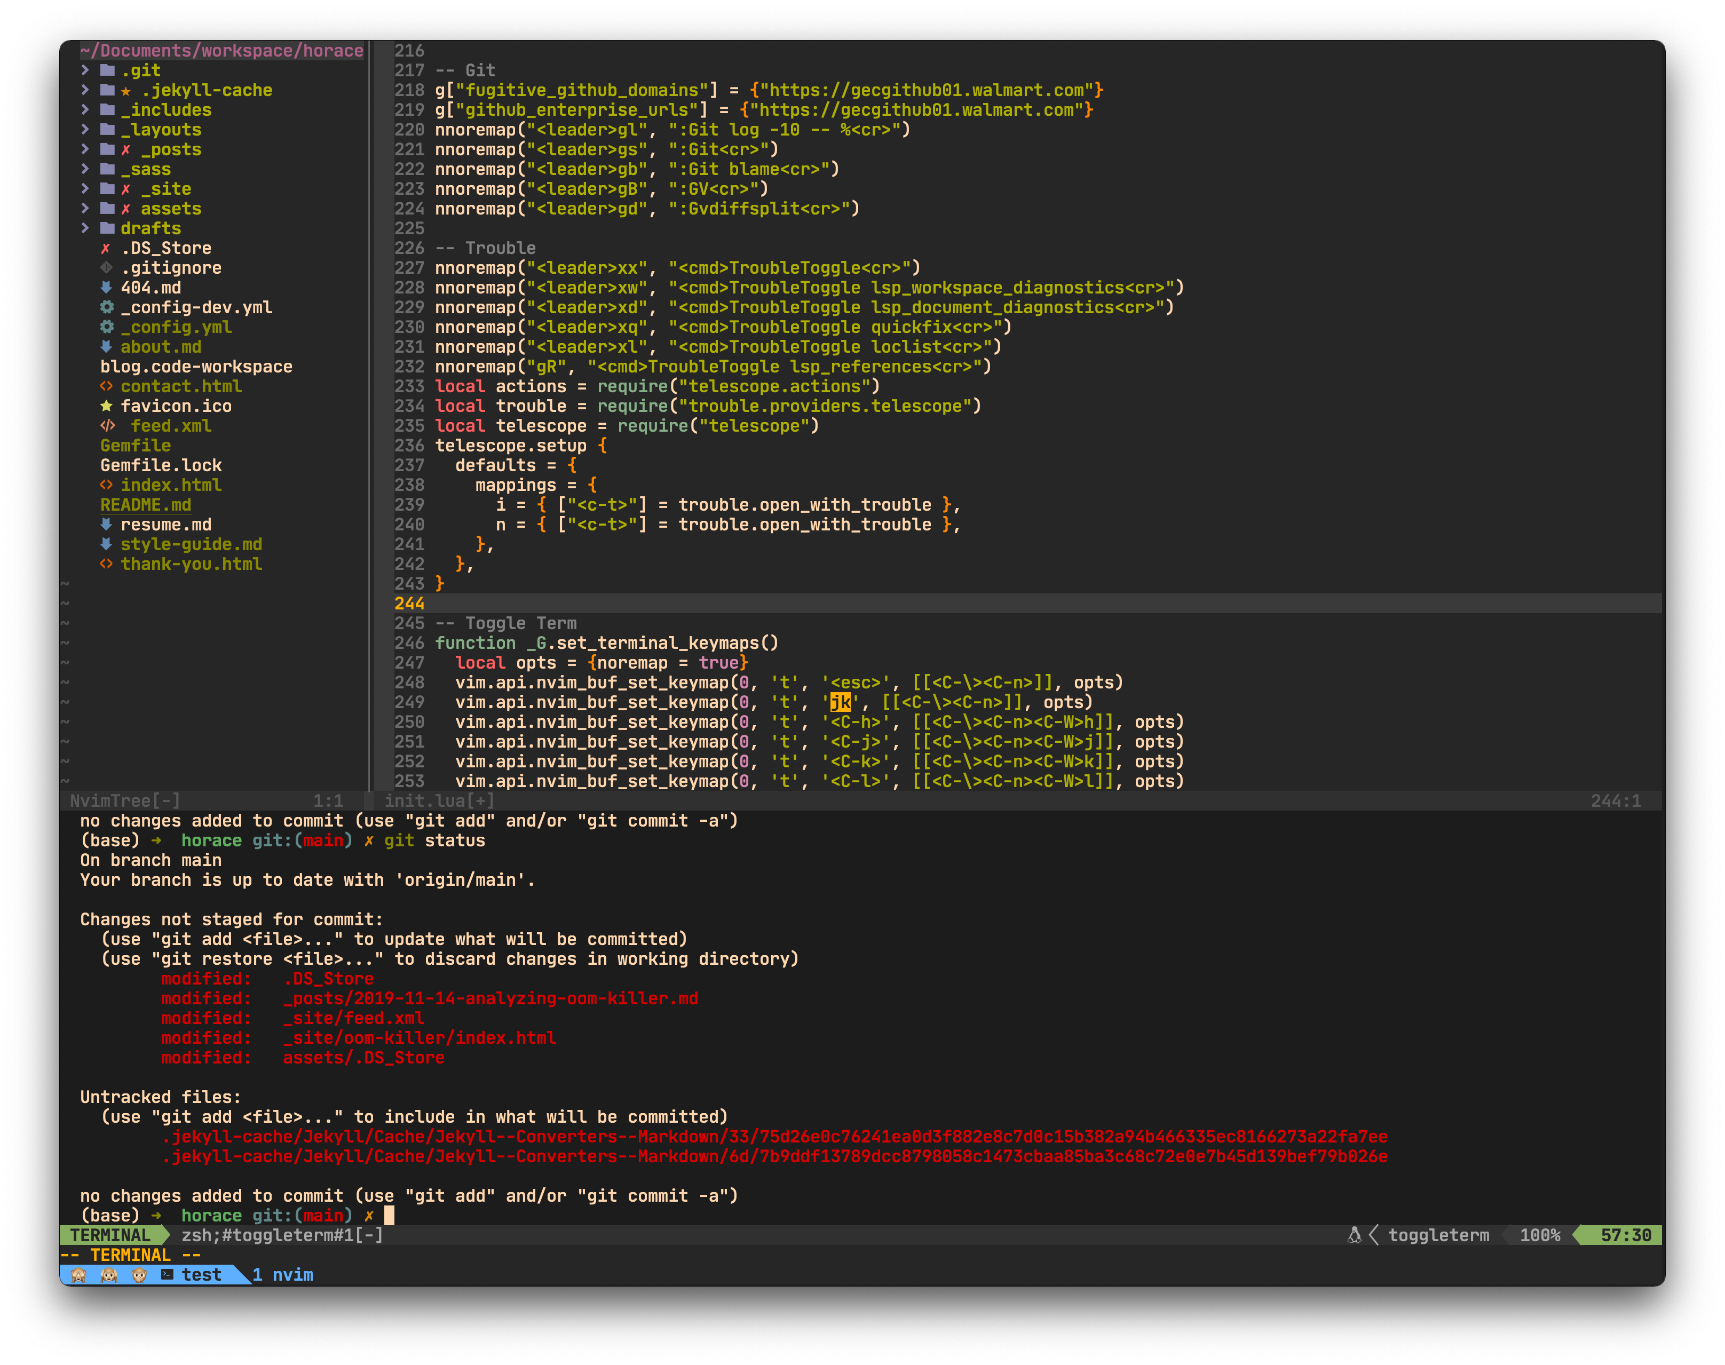This screenshot has height=1365, width=1725.
Task: Click the markdown icon beside about.md
Action: click(106, 347)
